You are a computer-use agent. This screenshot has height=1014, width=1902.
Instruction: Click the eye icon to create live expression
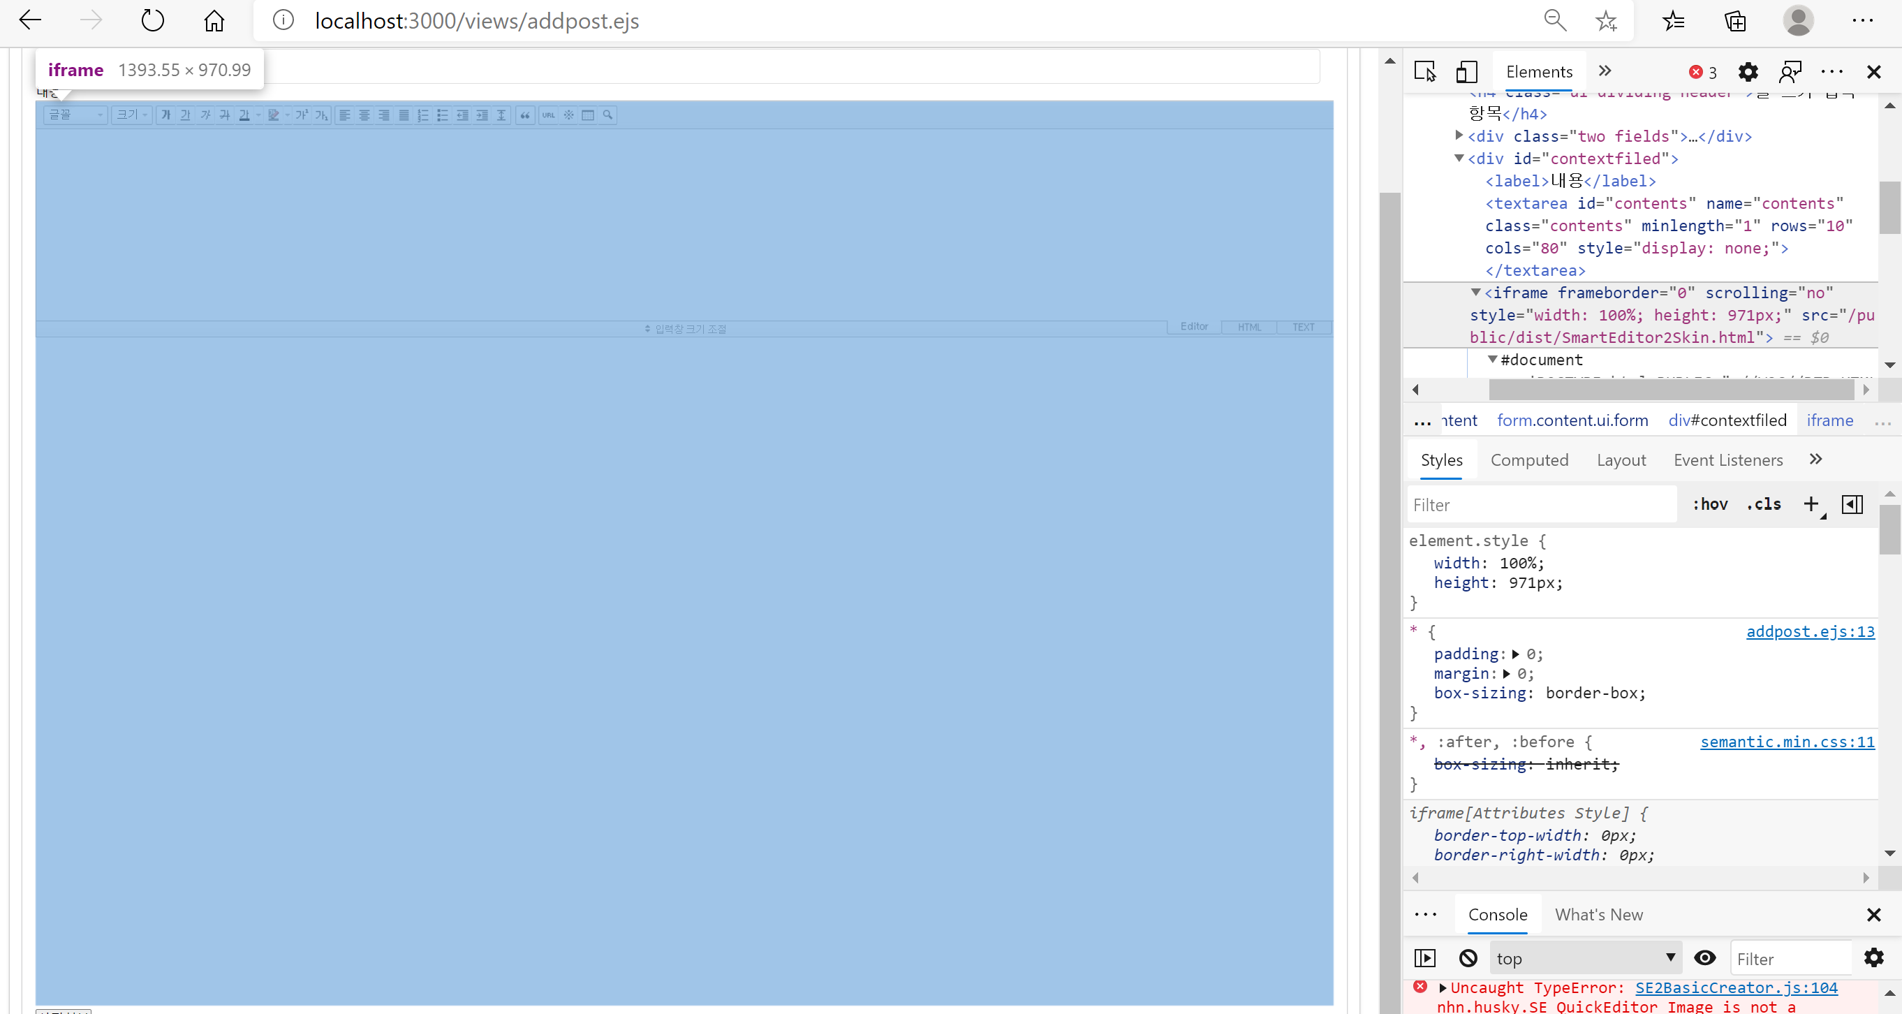(1705, 958)
